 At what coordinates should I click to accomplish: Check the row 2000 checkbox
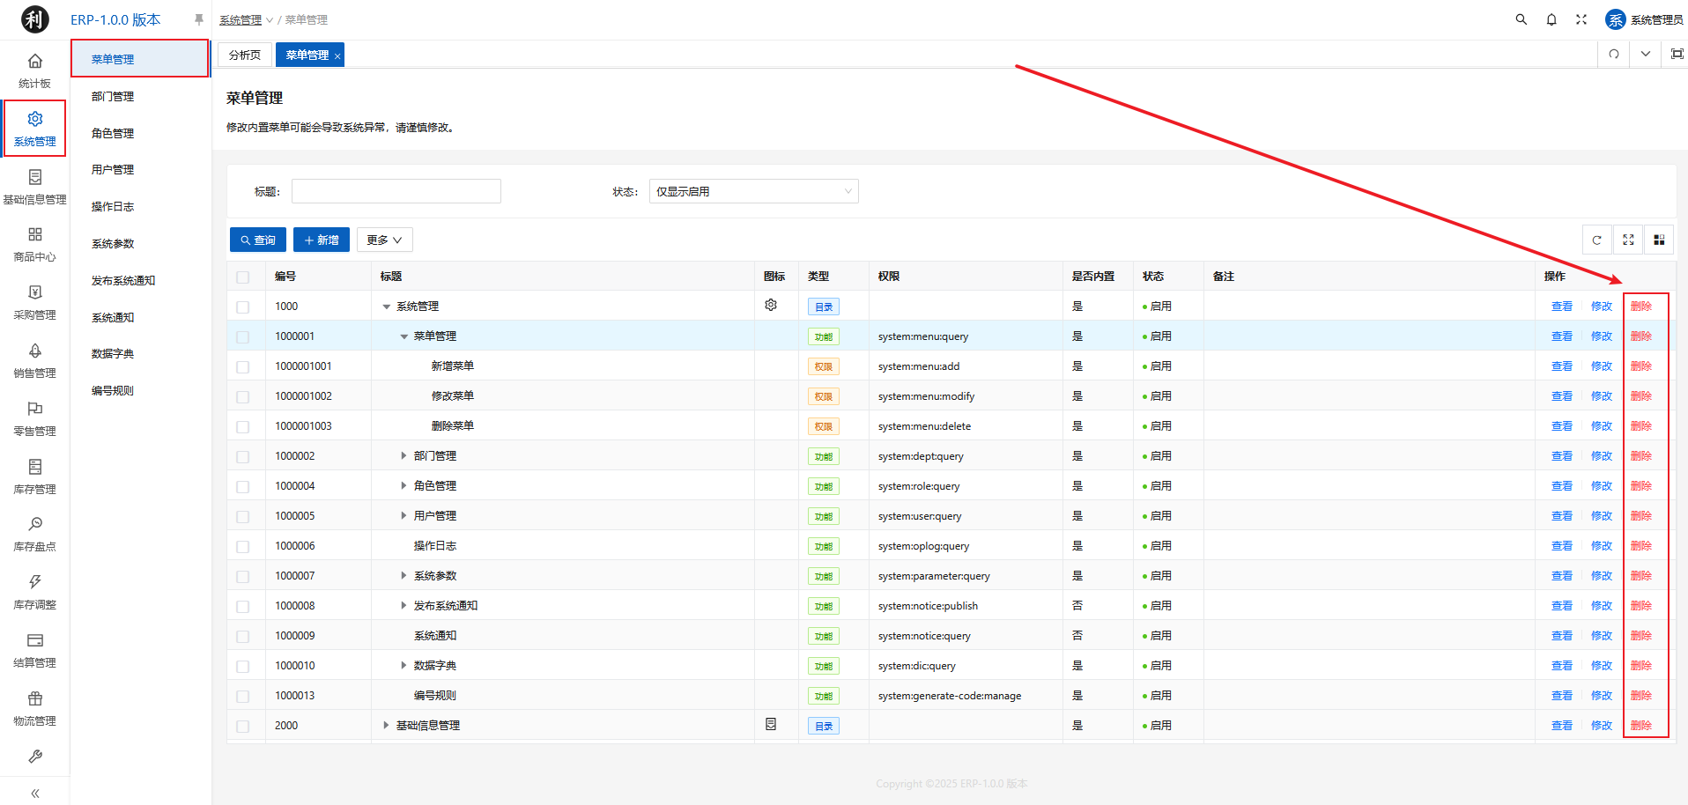point(243,727)
